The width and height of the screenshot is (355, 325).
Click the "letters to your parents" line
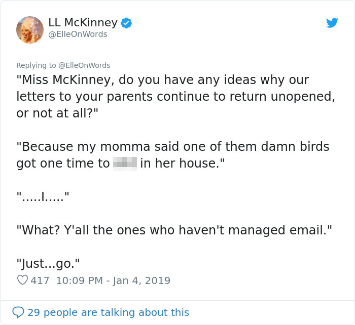[175, 97]
